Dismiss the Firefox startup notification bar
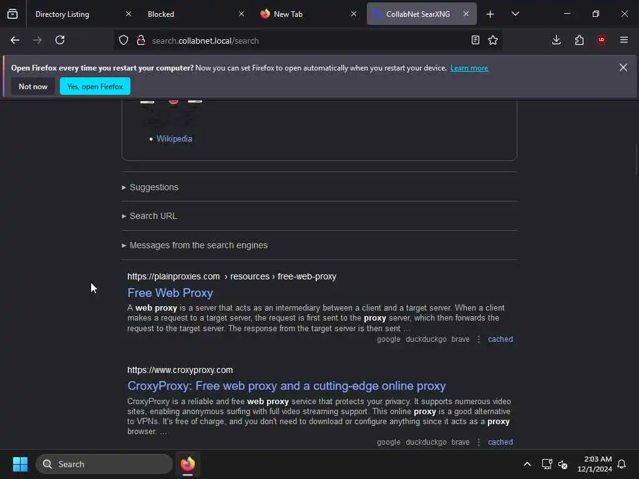Screen dimensions: 639x479 coord(623,67)
